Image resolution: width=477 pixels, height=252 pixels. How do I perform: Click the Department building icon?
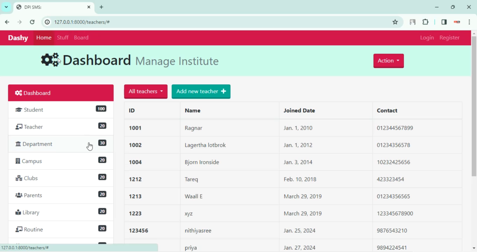(x=18, y=144)
